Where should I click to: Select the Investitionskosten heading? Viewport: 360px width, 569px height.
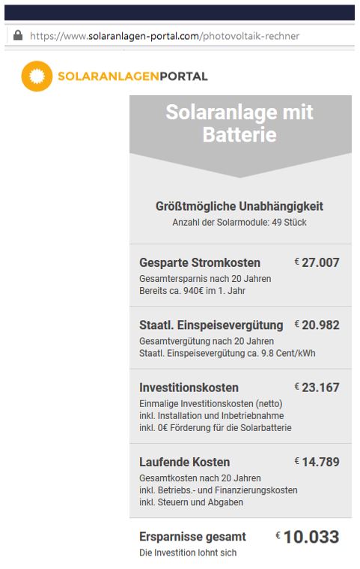[x=189, y=388]
